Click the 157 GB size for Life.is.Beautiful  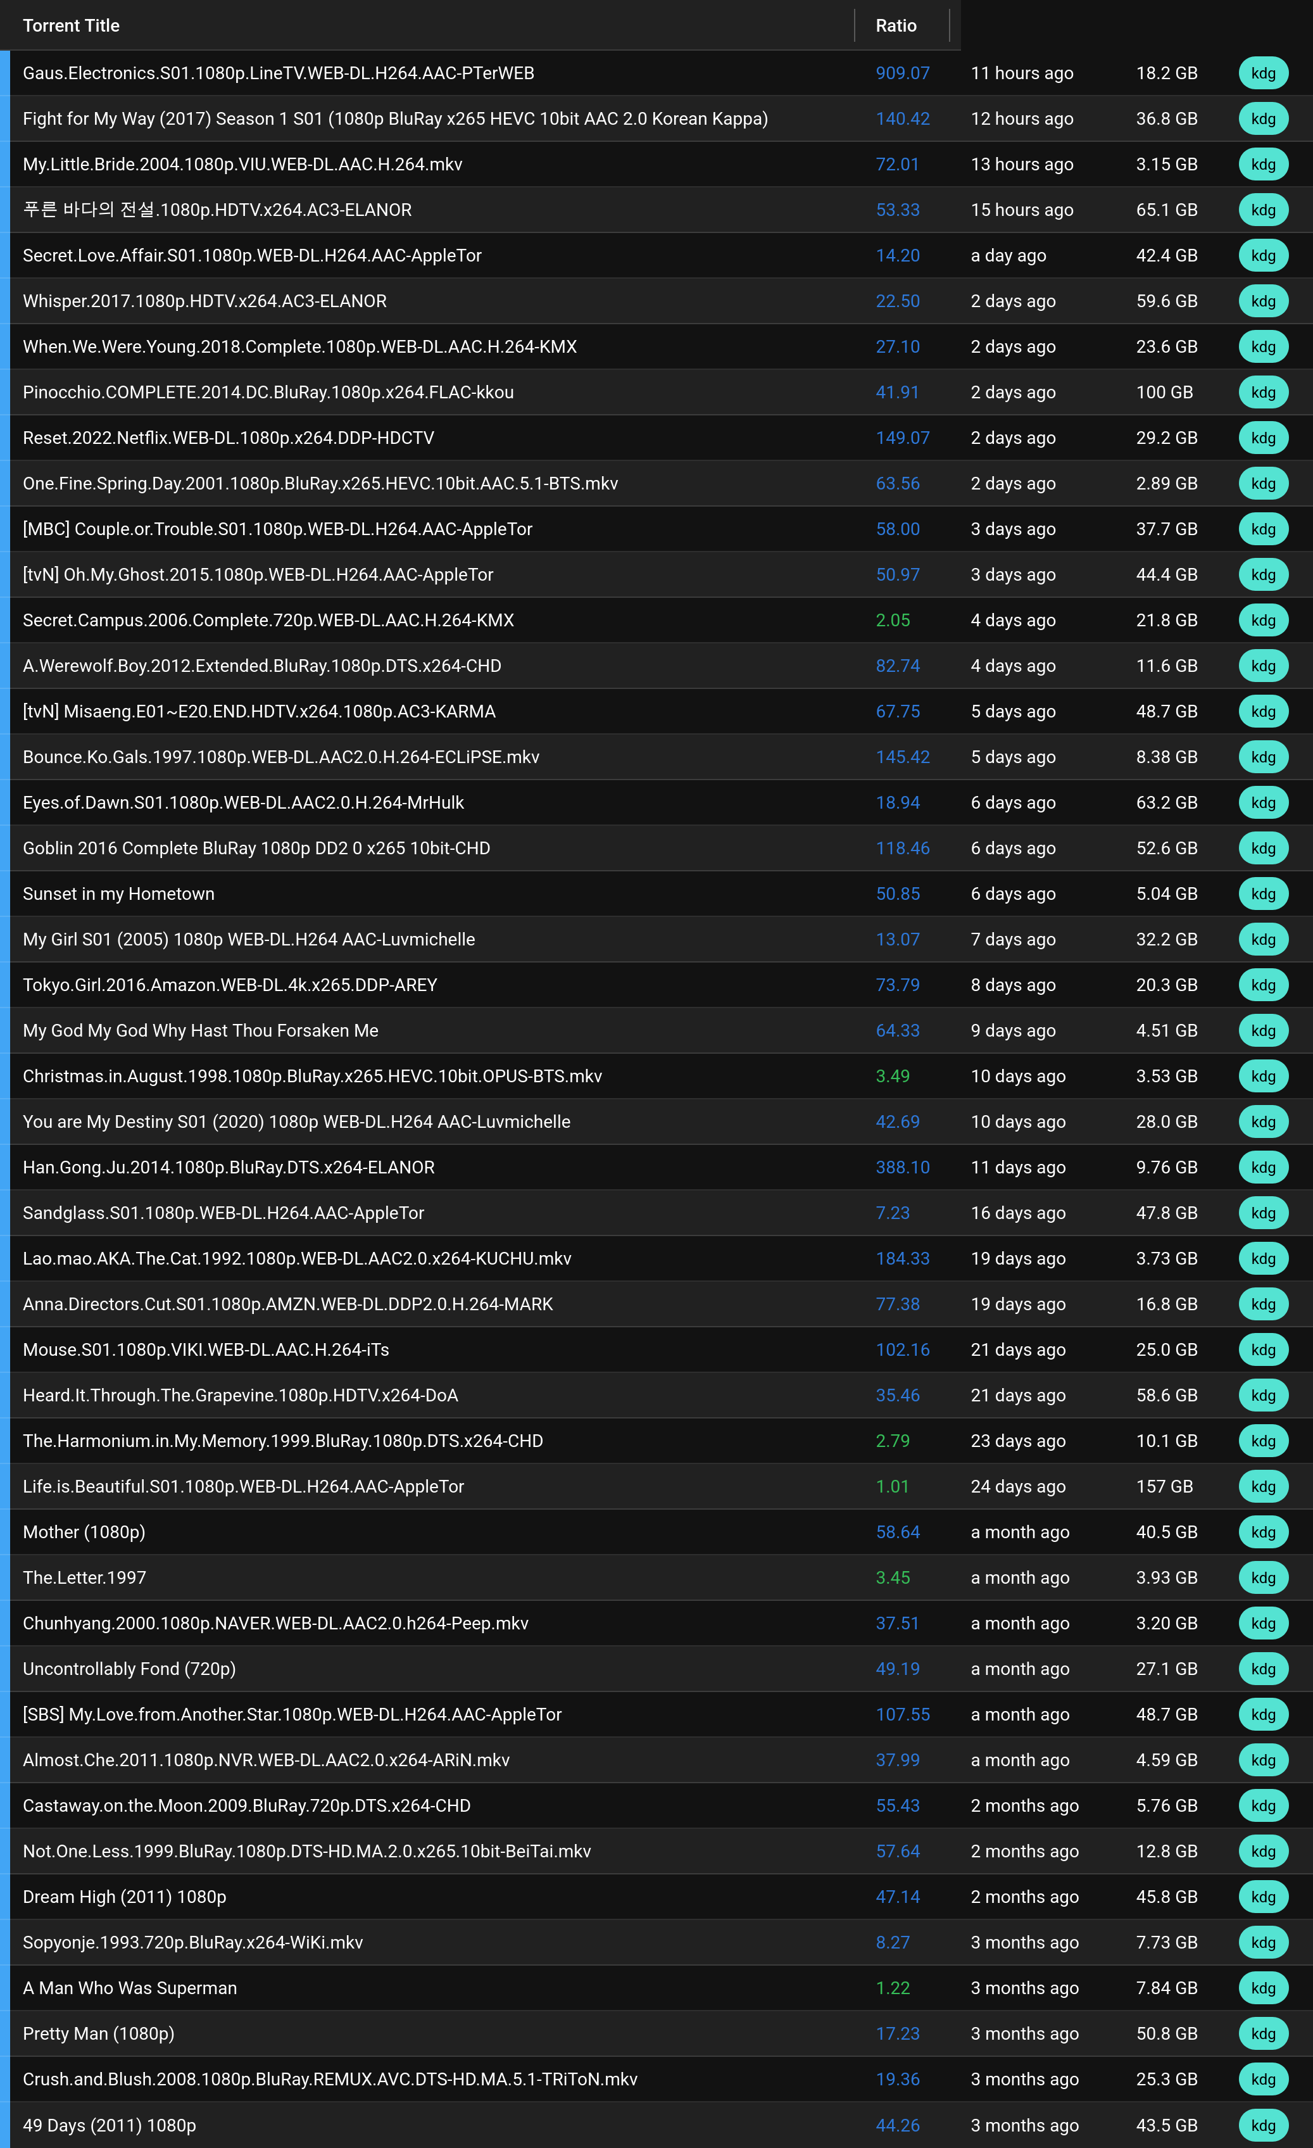1164,1486
